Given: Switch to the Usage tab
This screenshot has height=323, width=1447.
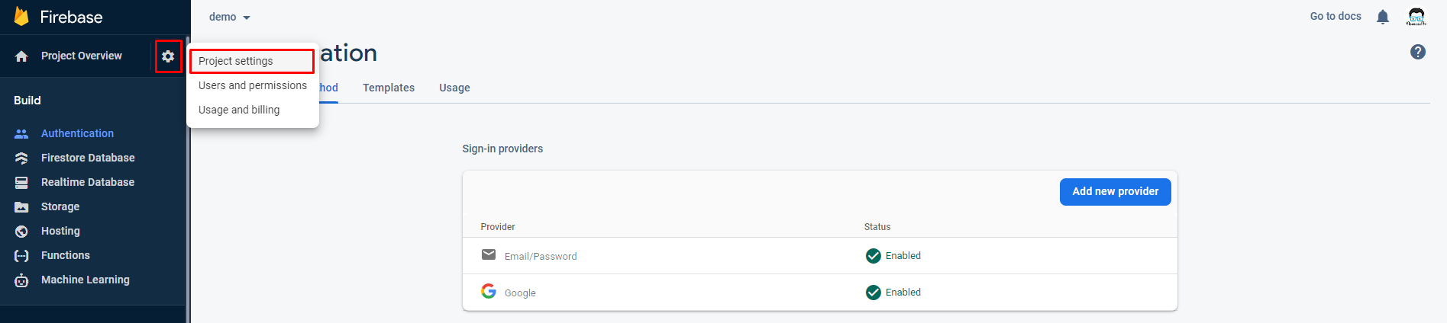Looking at the screenshot, I should point(454,88).
